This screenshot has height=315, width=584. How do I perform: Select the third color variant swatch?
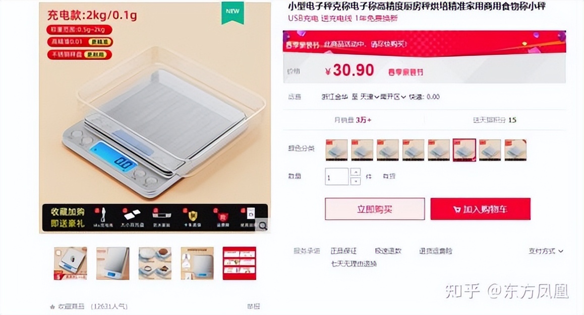click(x=388, y=150)
